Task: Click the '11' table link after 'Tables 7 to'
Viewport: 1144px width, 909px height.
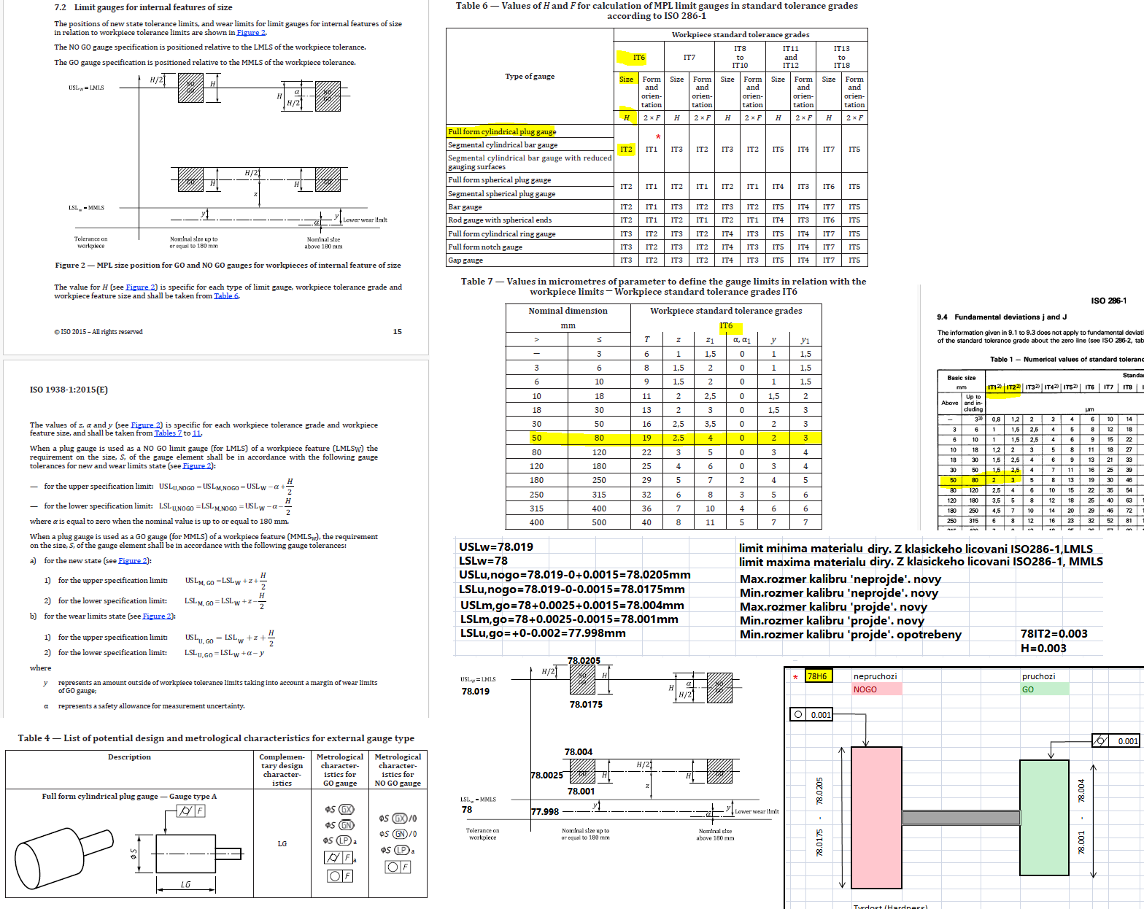Action: tap(196, 433)
